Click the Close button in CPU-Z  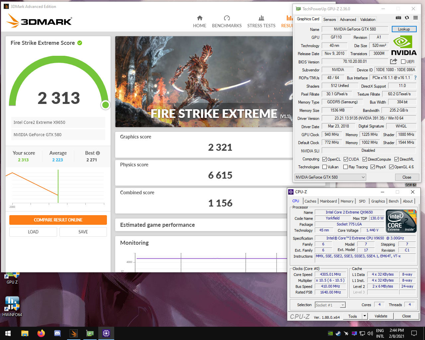406,316
